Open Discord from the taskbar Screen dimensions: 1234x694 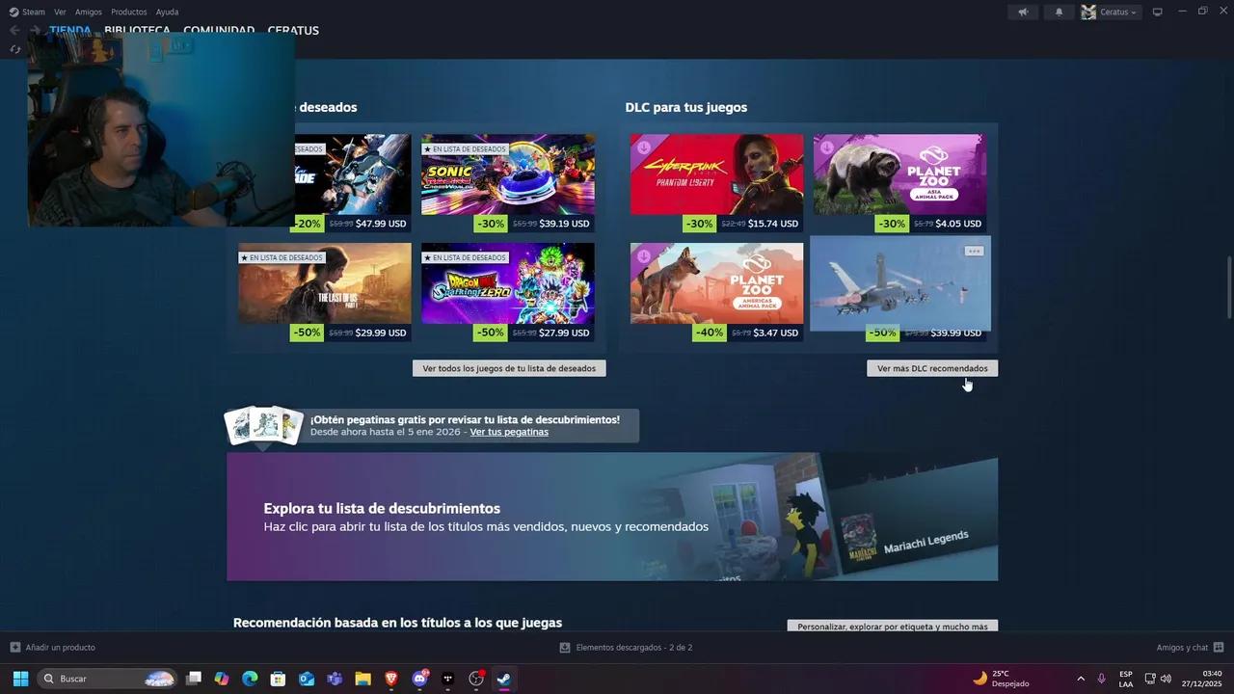[x=419, y=679]
